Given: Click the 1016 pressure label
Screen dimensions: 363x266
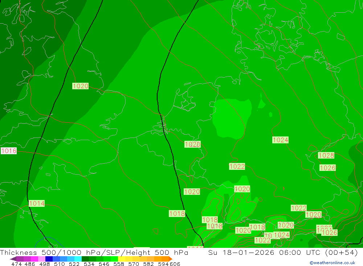Looking at the screenshot, I should 9,151.
